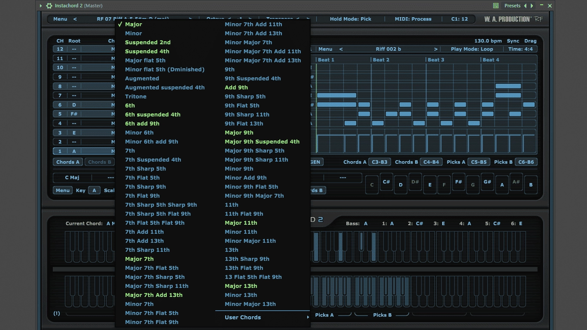Click the Chords B button under channel list
Screen dimensions: 587x330
(x=100, y=162)
